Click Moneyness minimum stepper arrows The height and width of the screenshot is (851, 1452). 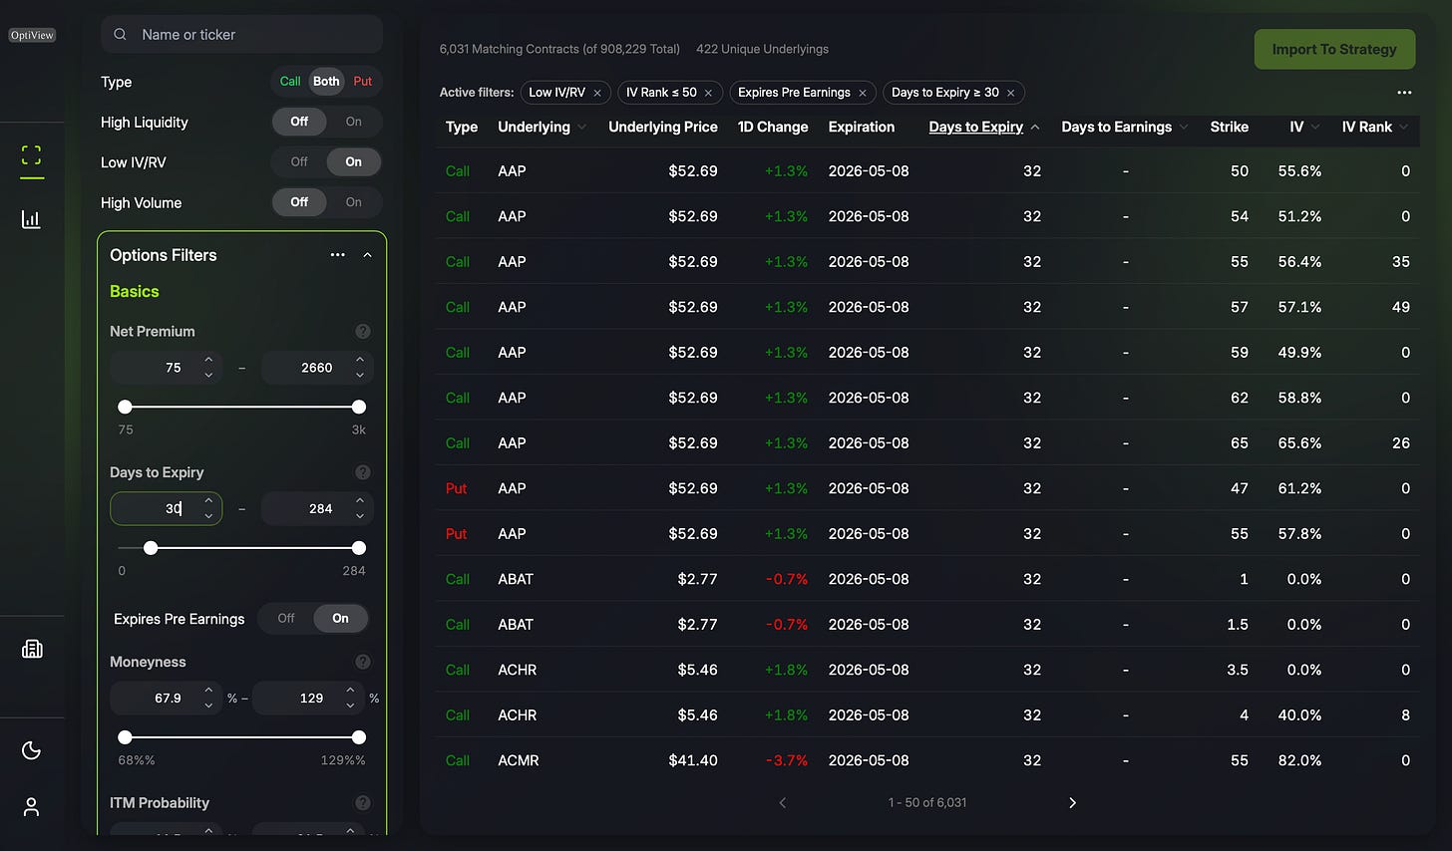click(x=208, y=699)
